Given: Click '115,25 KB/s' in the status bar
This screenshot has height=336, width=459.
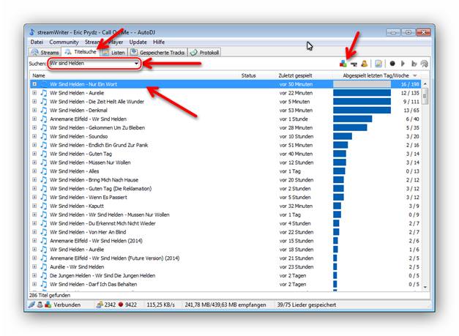Looking at the screenshot, I should pos(160,305).
